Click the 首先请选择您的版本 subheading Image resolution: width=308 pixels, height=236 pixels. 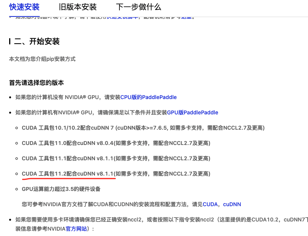(37, 83)
